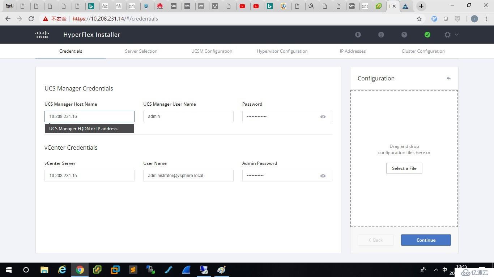Switch to the first Bing browser tab

click(x=91, y=6)
